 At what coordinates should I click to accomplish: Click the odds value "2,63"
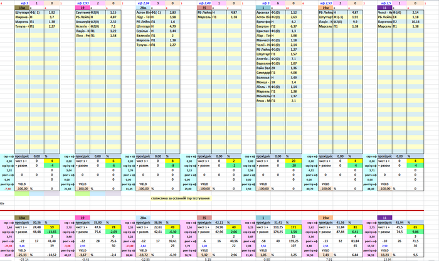click(x=294, y=17)
